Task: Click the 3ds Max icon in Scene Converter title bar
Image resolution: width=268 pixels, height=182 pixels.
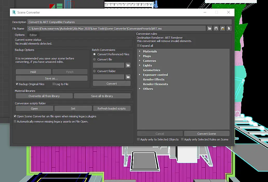Action: pos(14,12)
